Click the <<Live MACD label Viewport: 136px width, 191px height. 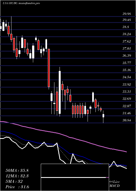(x=115, y=184)
